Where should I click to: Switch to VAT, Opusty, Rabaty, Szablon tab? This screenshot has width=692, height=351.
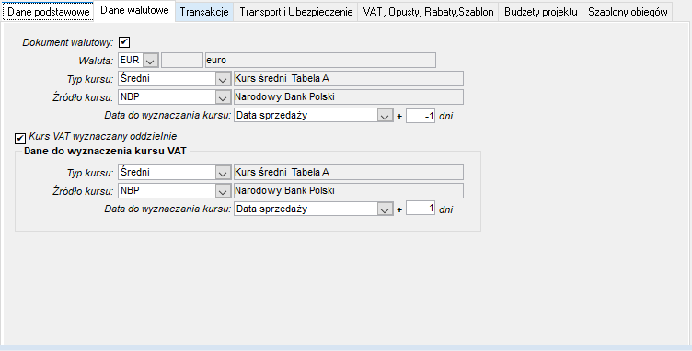[428, 12]
